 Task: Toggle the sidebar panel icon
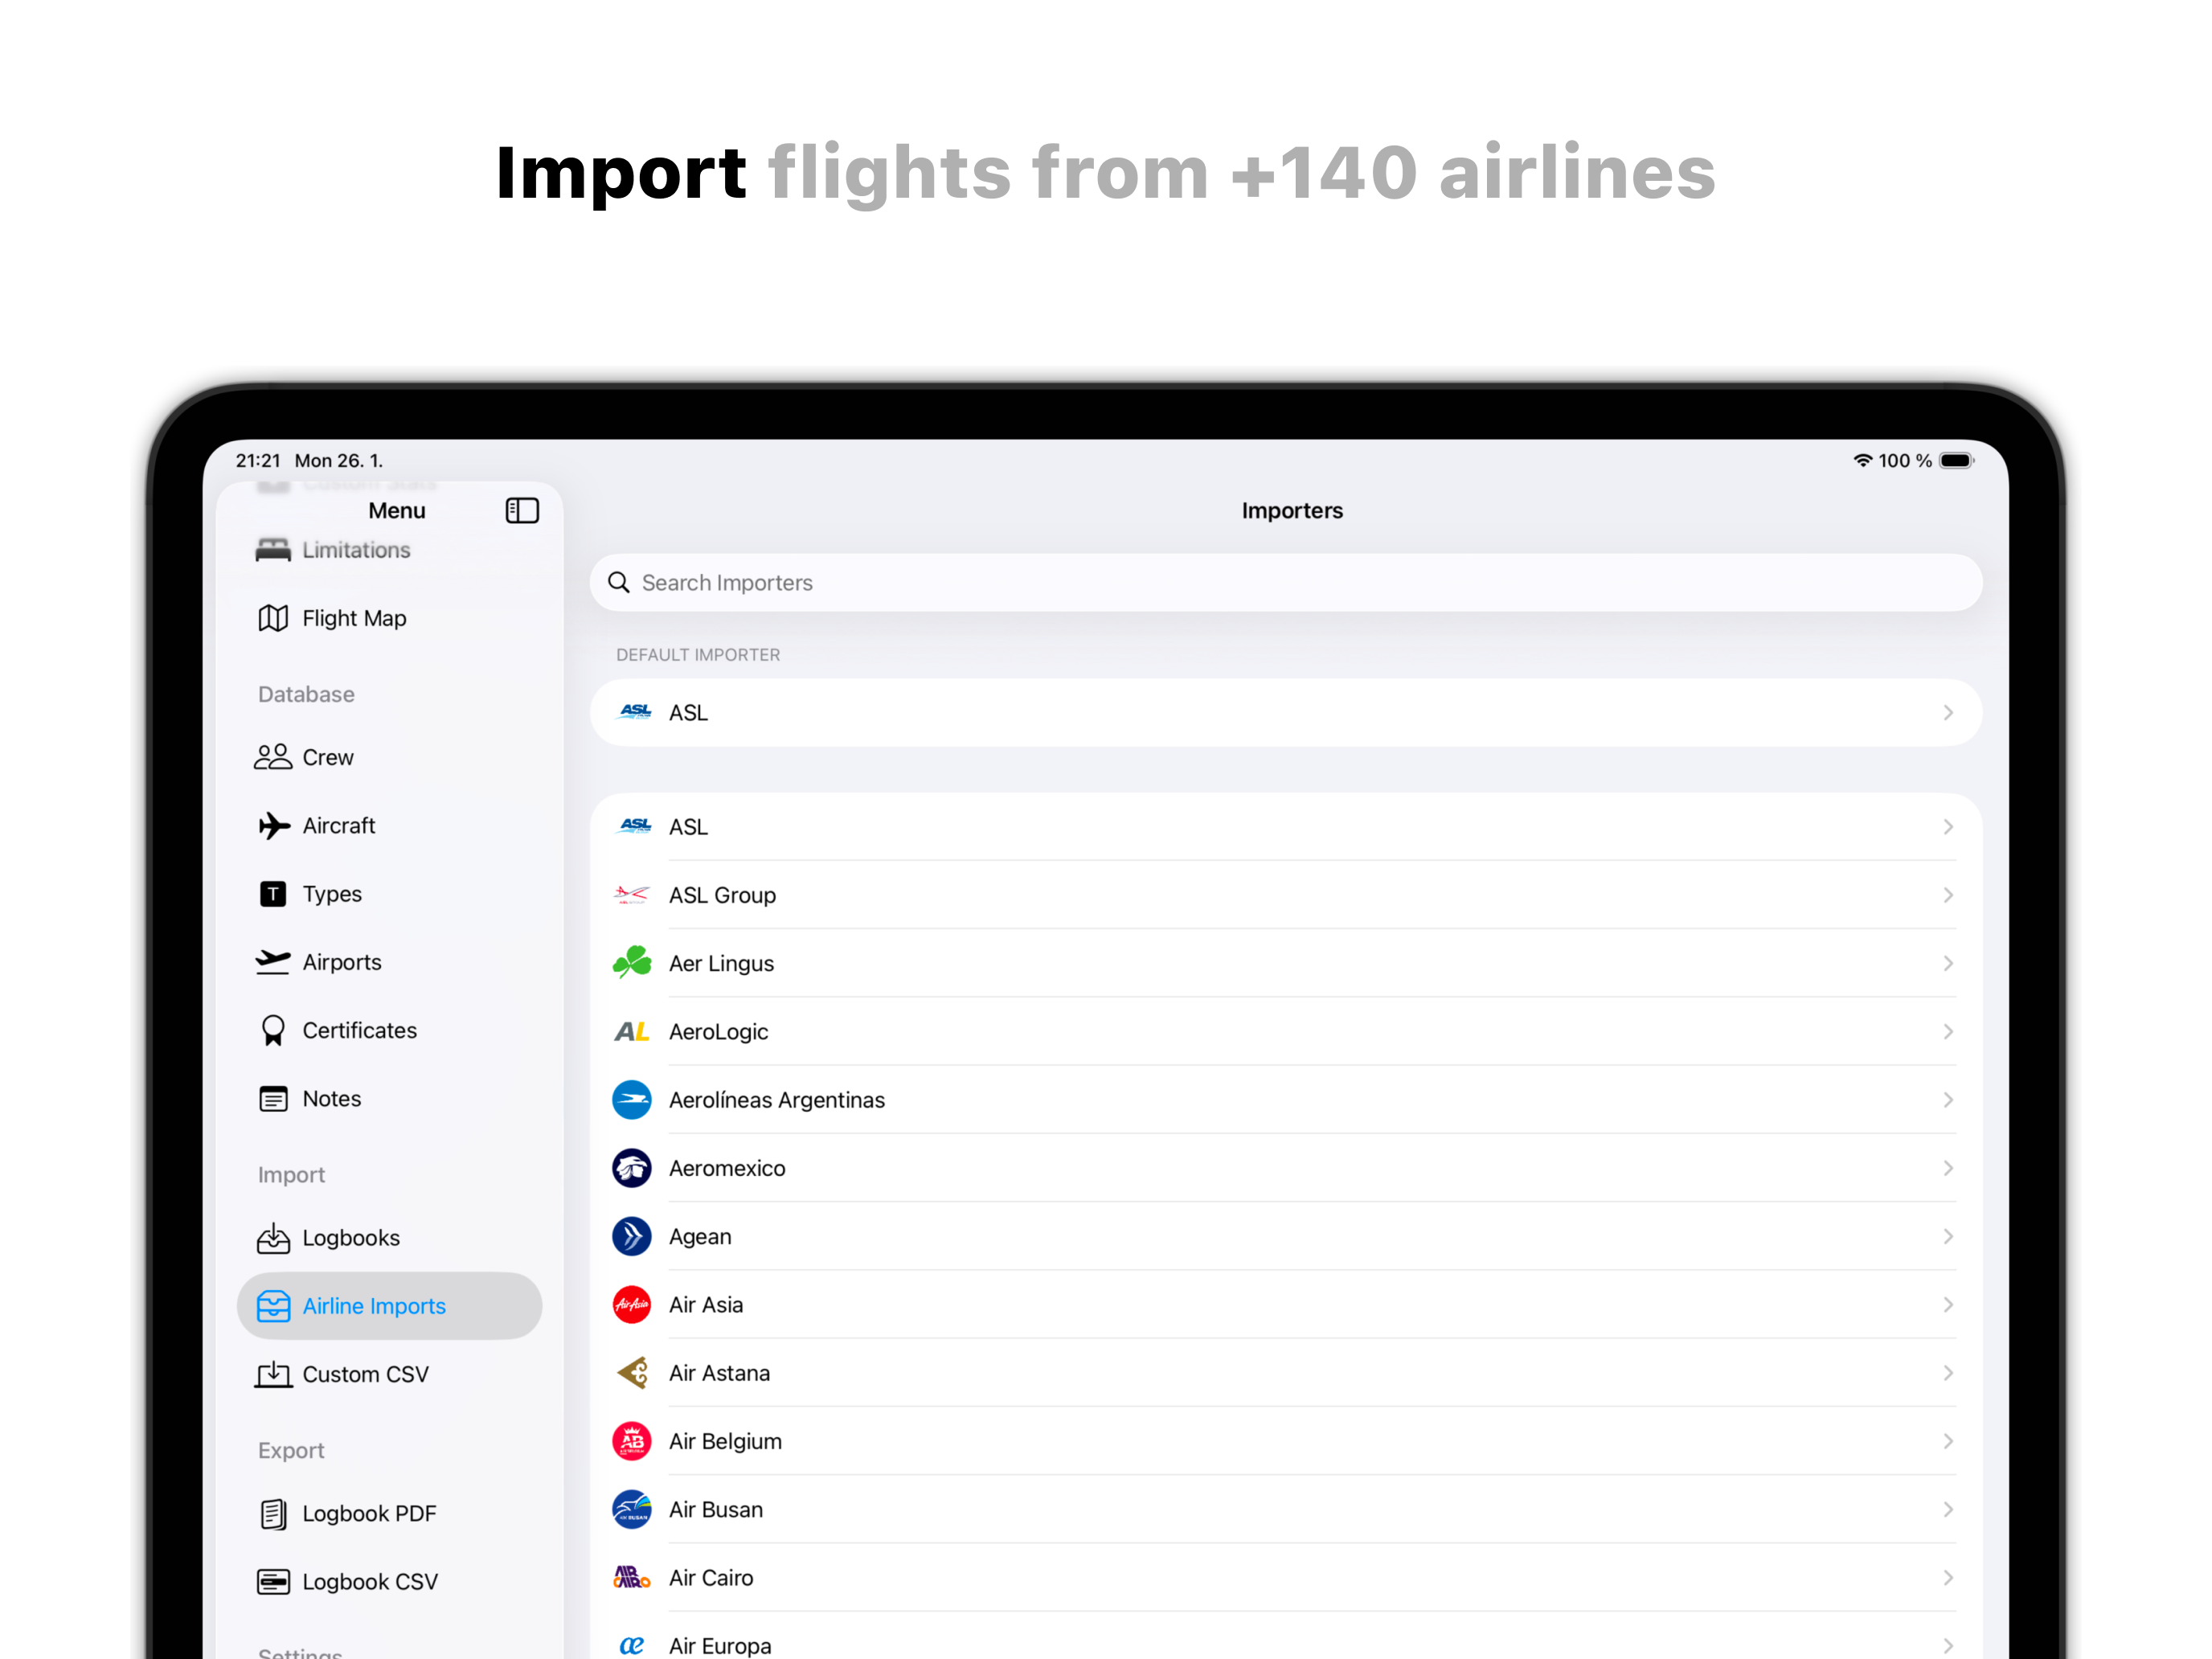522,511
